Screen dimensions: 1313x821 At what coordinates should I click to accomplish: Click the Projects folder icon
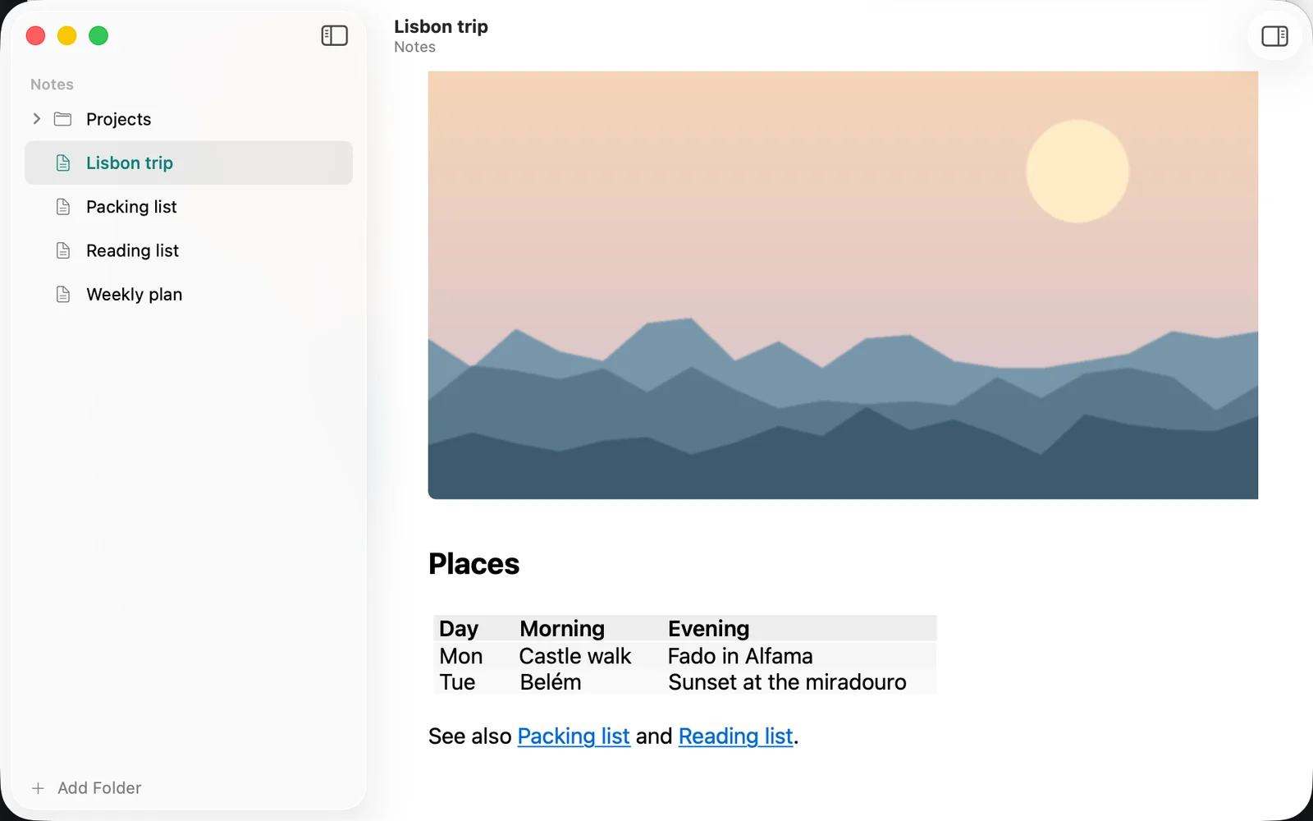(62, 119)
